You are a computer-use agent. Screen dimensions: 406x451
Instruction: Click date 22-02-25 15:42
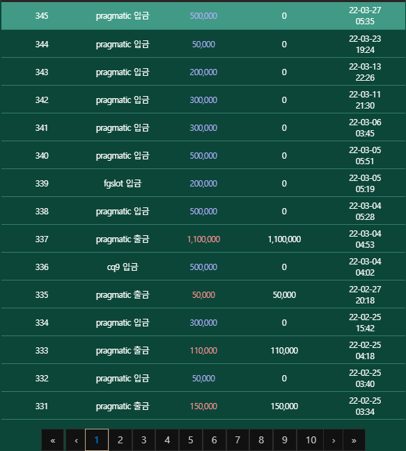coord(365,323)
